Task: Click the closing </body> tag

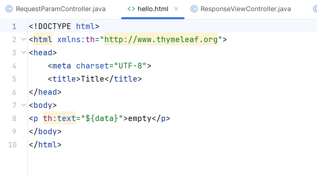Action: point(45,131)
